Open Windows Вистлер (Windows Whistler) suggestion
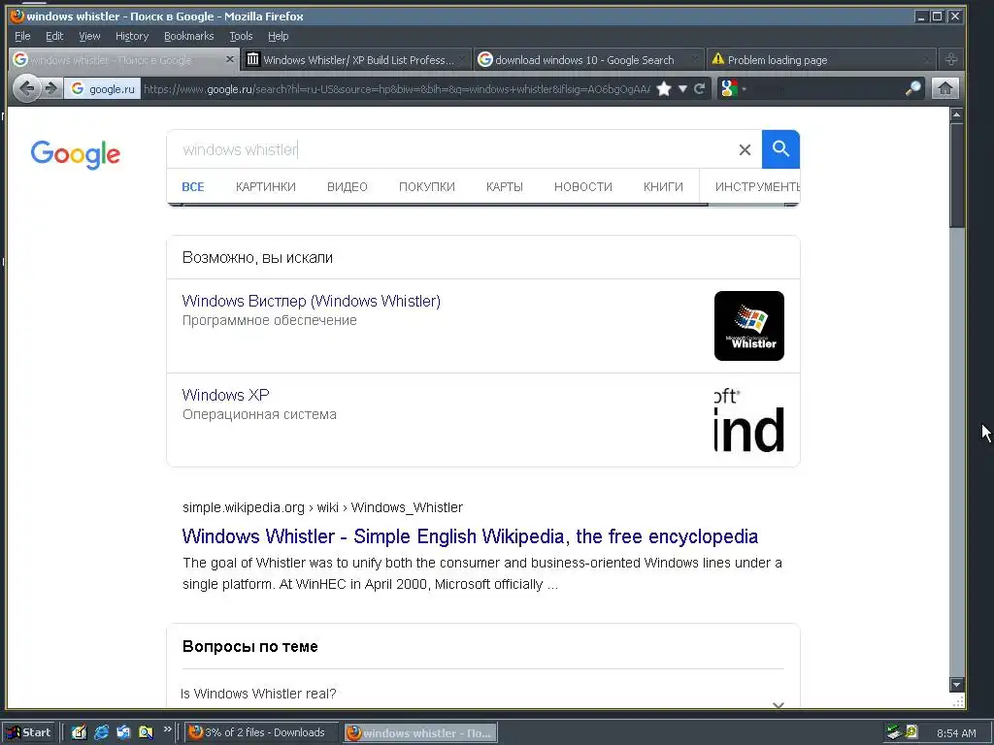Screen dimensions: 994x745 coord(312,301)
